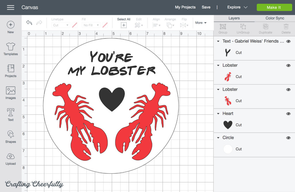
Task: Click the Make It button
Action: [274, 7]
